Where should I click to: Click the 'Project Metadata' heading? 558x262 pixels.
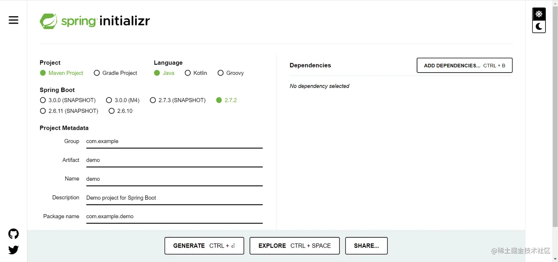pyautogui.click(x=64, y=128)
